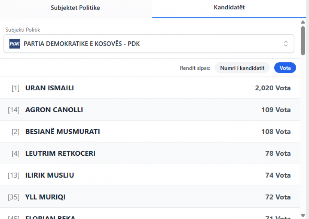Screen dimensions: 309x219
Task: Switch to the Subjektet Politike tab
Action: (75, 8)
